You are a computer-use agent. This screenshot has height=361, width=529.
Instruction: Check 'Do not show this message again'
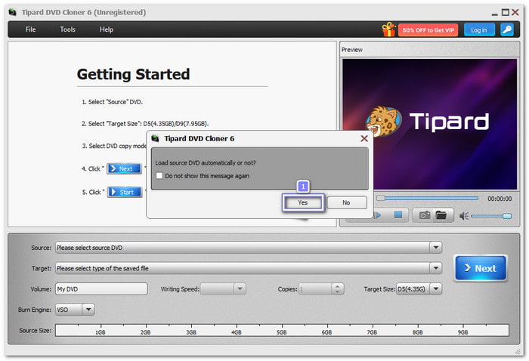pyautogui.click(x=159, y=176)
